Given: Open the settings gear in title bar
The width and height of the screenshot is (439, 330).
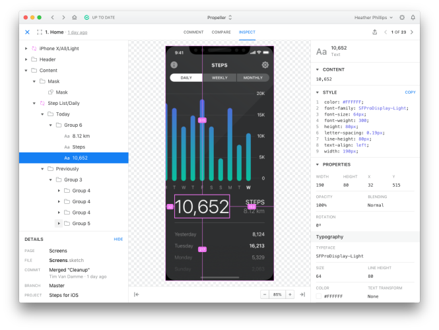Looking at the screenshot, I should (x=402, y=17).
